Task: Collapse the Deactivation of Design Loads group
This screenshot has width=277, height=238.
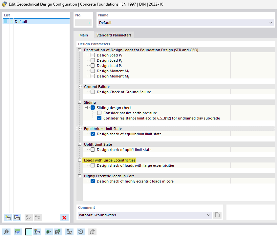Action: point(80,50)
